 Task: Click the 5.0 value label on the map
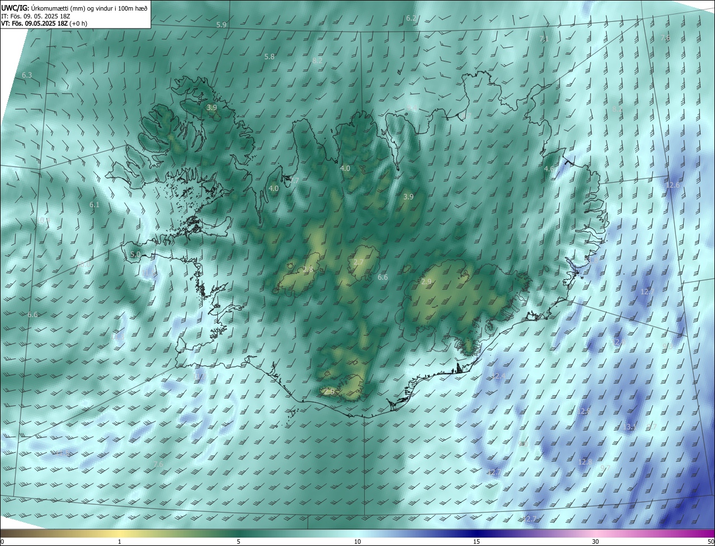(x=135, y=255)
